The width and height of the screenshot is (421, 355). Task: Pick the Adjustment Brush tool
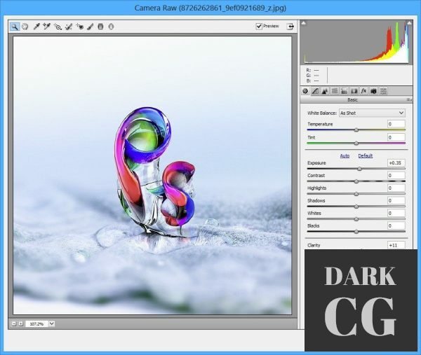tap(91, 27)
